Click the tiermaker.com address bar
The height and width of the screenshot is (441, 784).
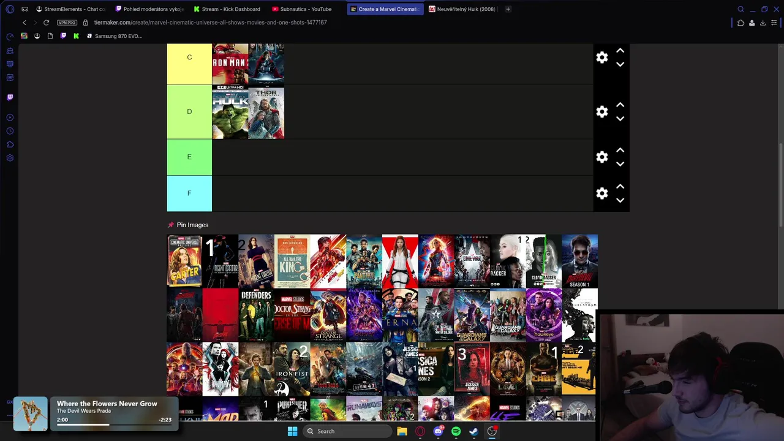click(210, 23)
